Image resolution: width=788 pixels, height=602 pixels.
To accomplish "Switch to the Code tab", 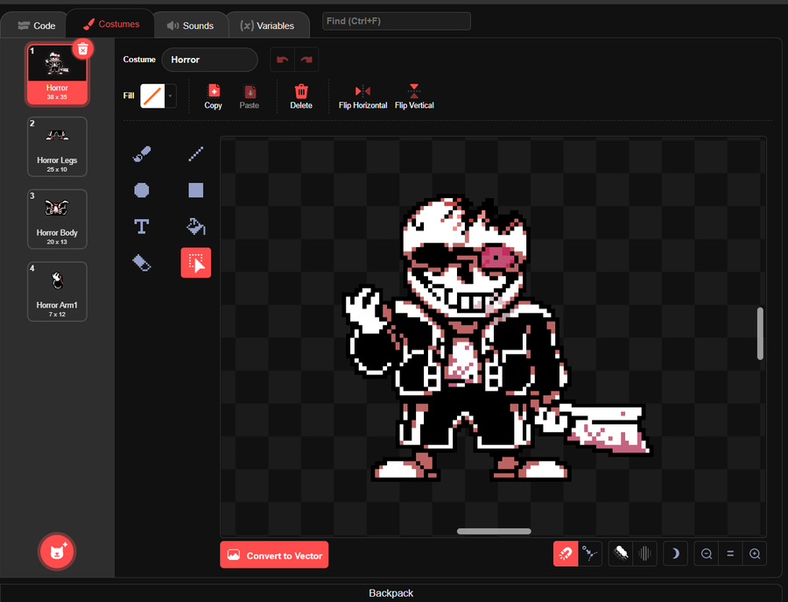I will tap(36, 25).
